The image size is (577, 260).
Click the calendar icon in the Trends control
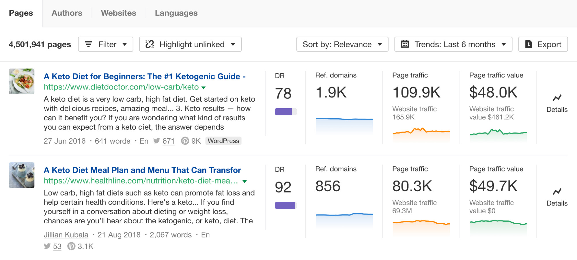(x=405, y=44)
